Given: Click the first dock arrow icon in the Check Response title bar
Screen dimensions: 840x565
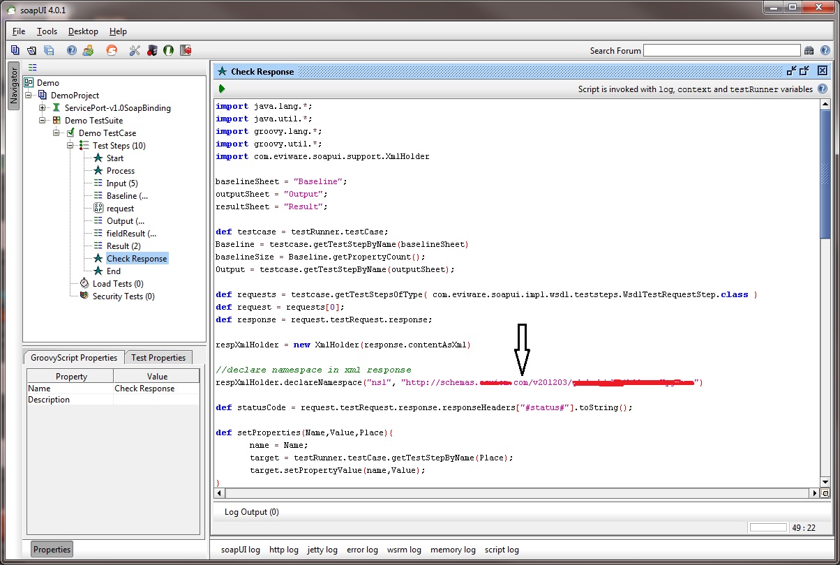Looking at the screenshot, I should click(x=791, y=70).
